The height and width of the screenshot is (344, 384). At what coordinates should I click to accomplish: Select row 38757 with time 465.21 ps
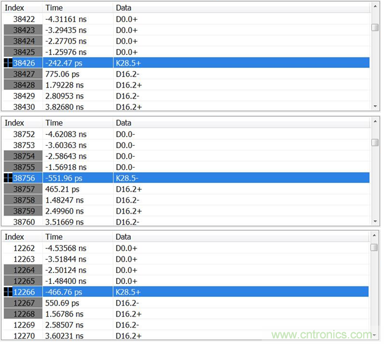point(183,189)
